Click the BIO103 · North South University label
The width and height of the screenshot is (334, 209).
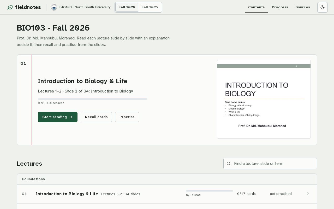[x=85, y=7]
